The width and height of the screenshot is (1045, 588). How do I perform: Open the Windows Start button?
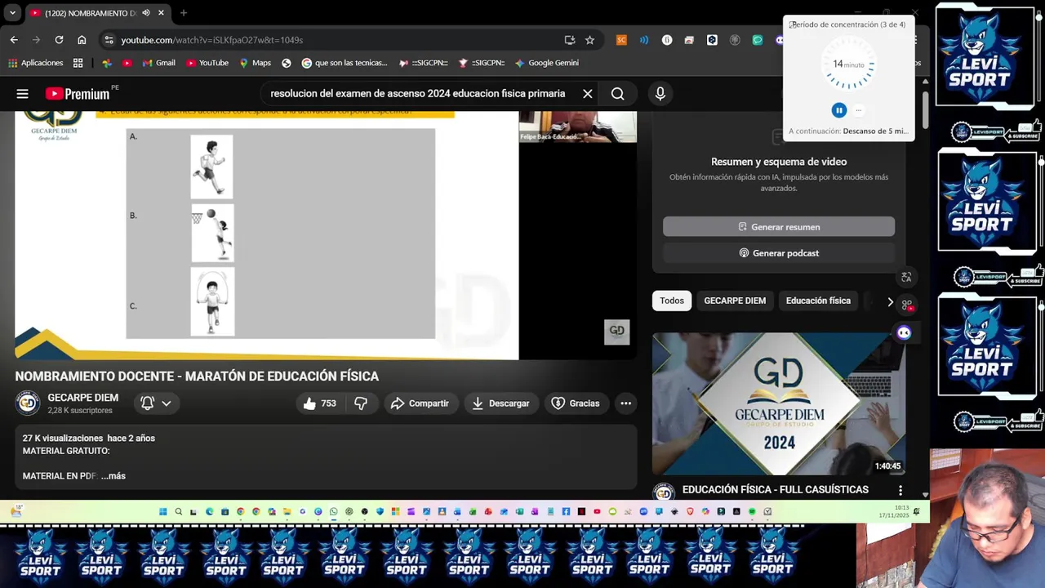(x=163, y=512)
